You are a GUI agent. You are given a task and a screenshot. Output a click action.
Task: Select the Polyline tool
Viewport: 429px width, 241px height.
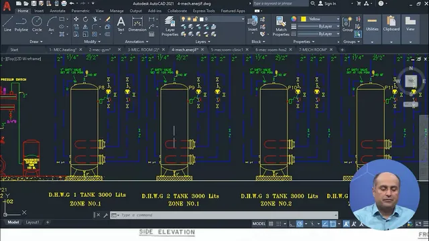coord(21,24)
